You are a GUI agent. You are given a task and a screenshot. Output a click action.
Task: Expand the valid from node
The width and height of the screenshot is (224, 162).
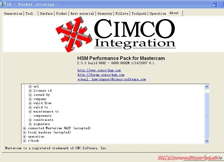[30, 103]
